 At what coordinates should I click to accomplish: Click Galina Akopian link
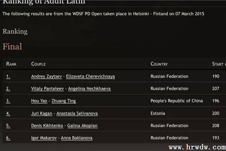(x=82, y=125)
